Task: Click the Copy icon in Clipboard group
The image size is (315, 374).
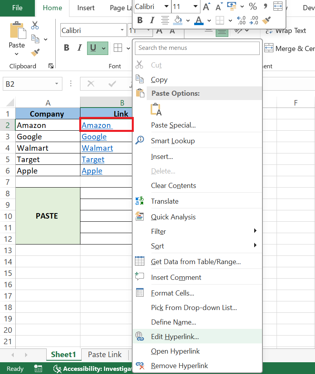Action: 35,39
